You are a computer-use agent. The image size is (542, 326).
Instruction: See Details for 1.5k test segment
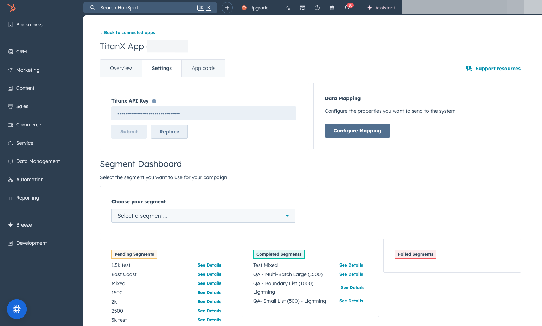pos(209,265)
